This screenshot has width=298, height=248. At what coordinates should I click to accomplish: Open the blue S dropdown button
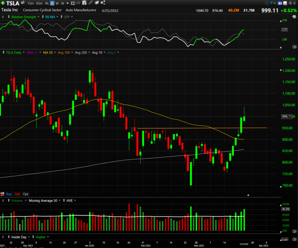(280, 3)
